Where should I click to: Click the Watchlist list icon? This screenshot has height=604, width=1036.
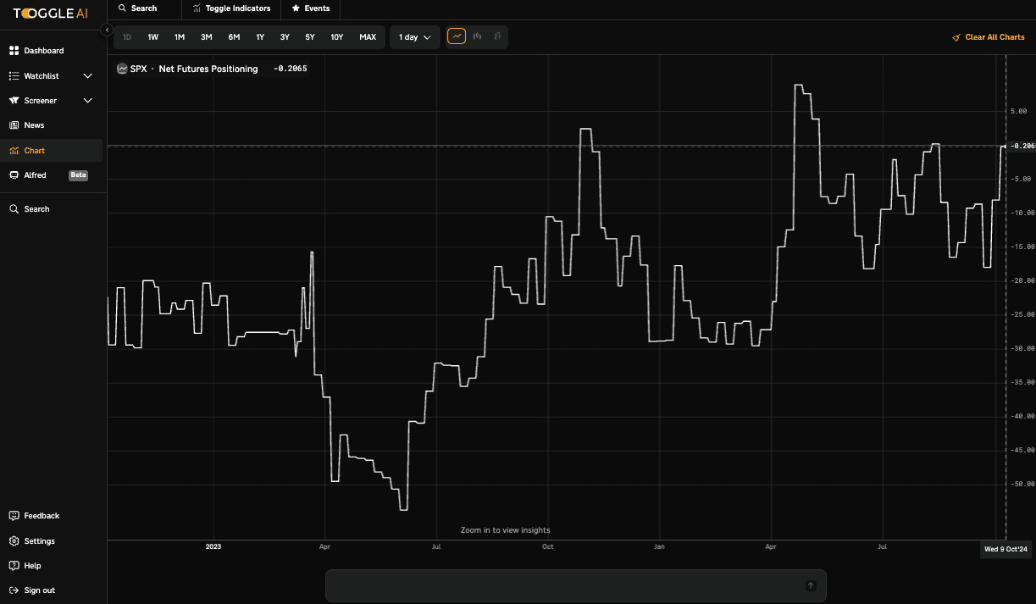tap(14, 76)
